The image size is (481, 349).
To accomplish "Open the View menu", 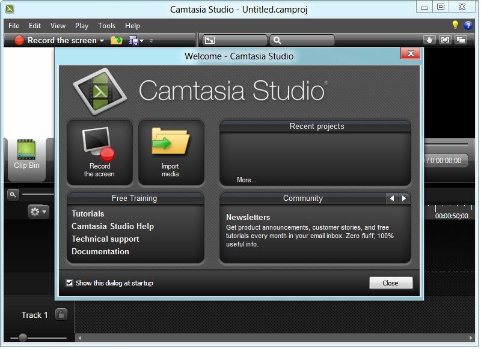I will (x=58, y=26).
